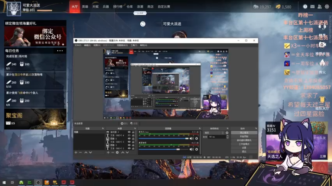Screen dimensions: 332x186
Task: Move source up in the sources list
Action: coord(122,152)
